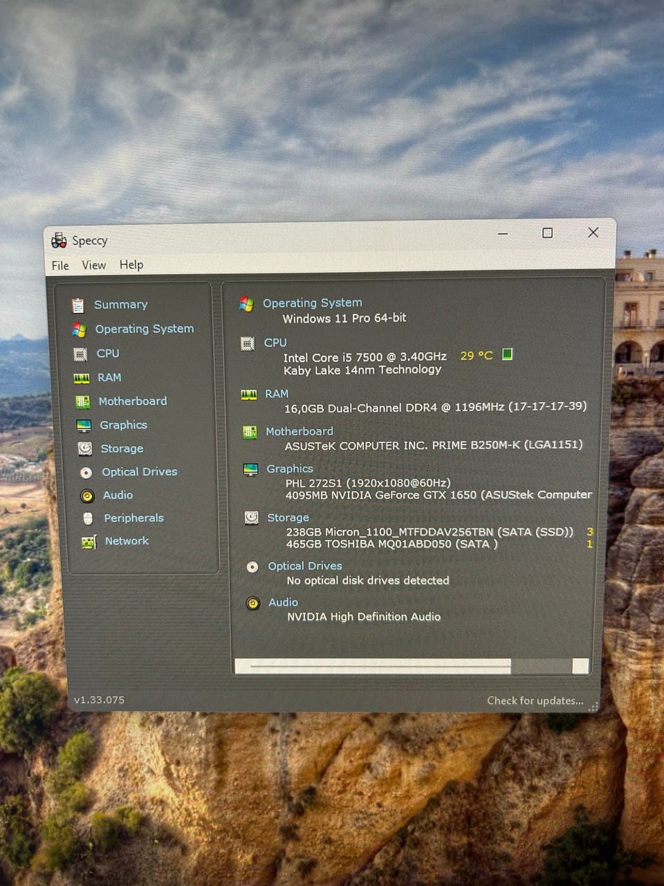Click the ASUSTeK PRIME B250M-K motherboard text
Viewport: 664px width, 886px height.
pos(434,445)
